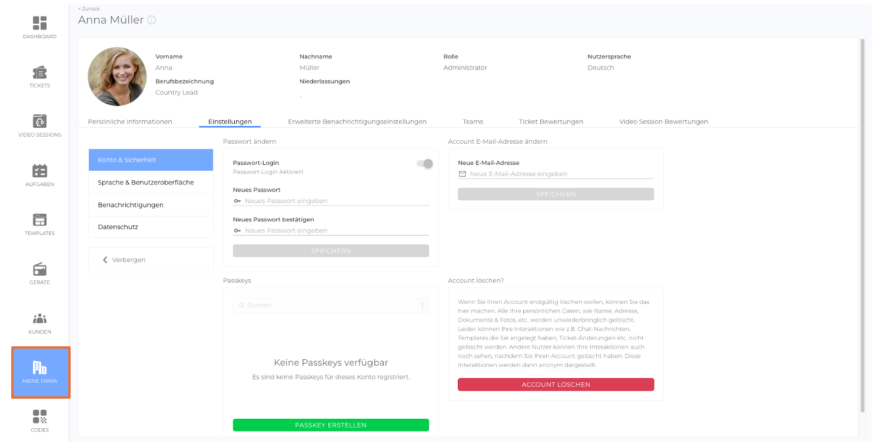The height and width of the screenshot is (447, 881).
Task: Open the Dashboard sidebar icon
Action: pos(39,24)
